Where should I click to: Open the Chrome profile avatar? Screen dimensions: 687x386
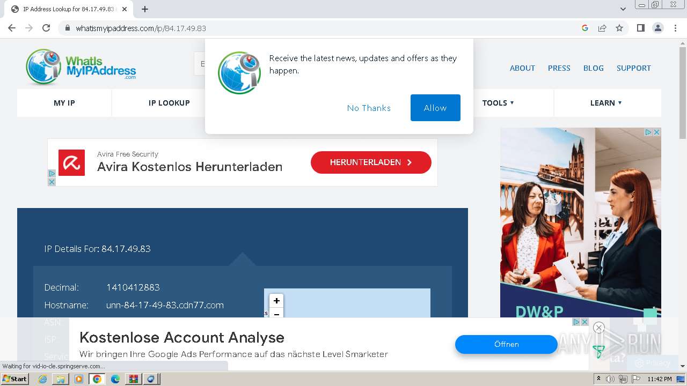pos(658,28)
